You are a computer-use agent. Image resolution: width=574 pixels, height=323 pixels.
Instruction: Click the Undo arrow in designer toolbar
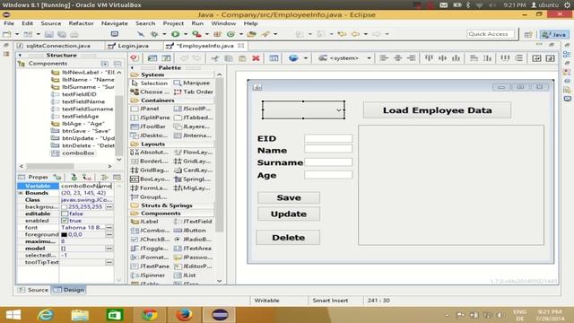pyautogui.click(x=184, y=58)
